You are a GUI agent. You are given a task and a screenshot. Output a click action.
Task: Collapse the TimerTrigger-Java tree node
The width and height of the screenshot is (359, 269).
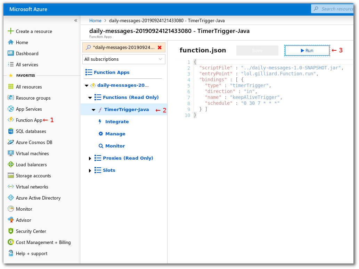point(93,110)
